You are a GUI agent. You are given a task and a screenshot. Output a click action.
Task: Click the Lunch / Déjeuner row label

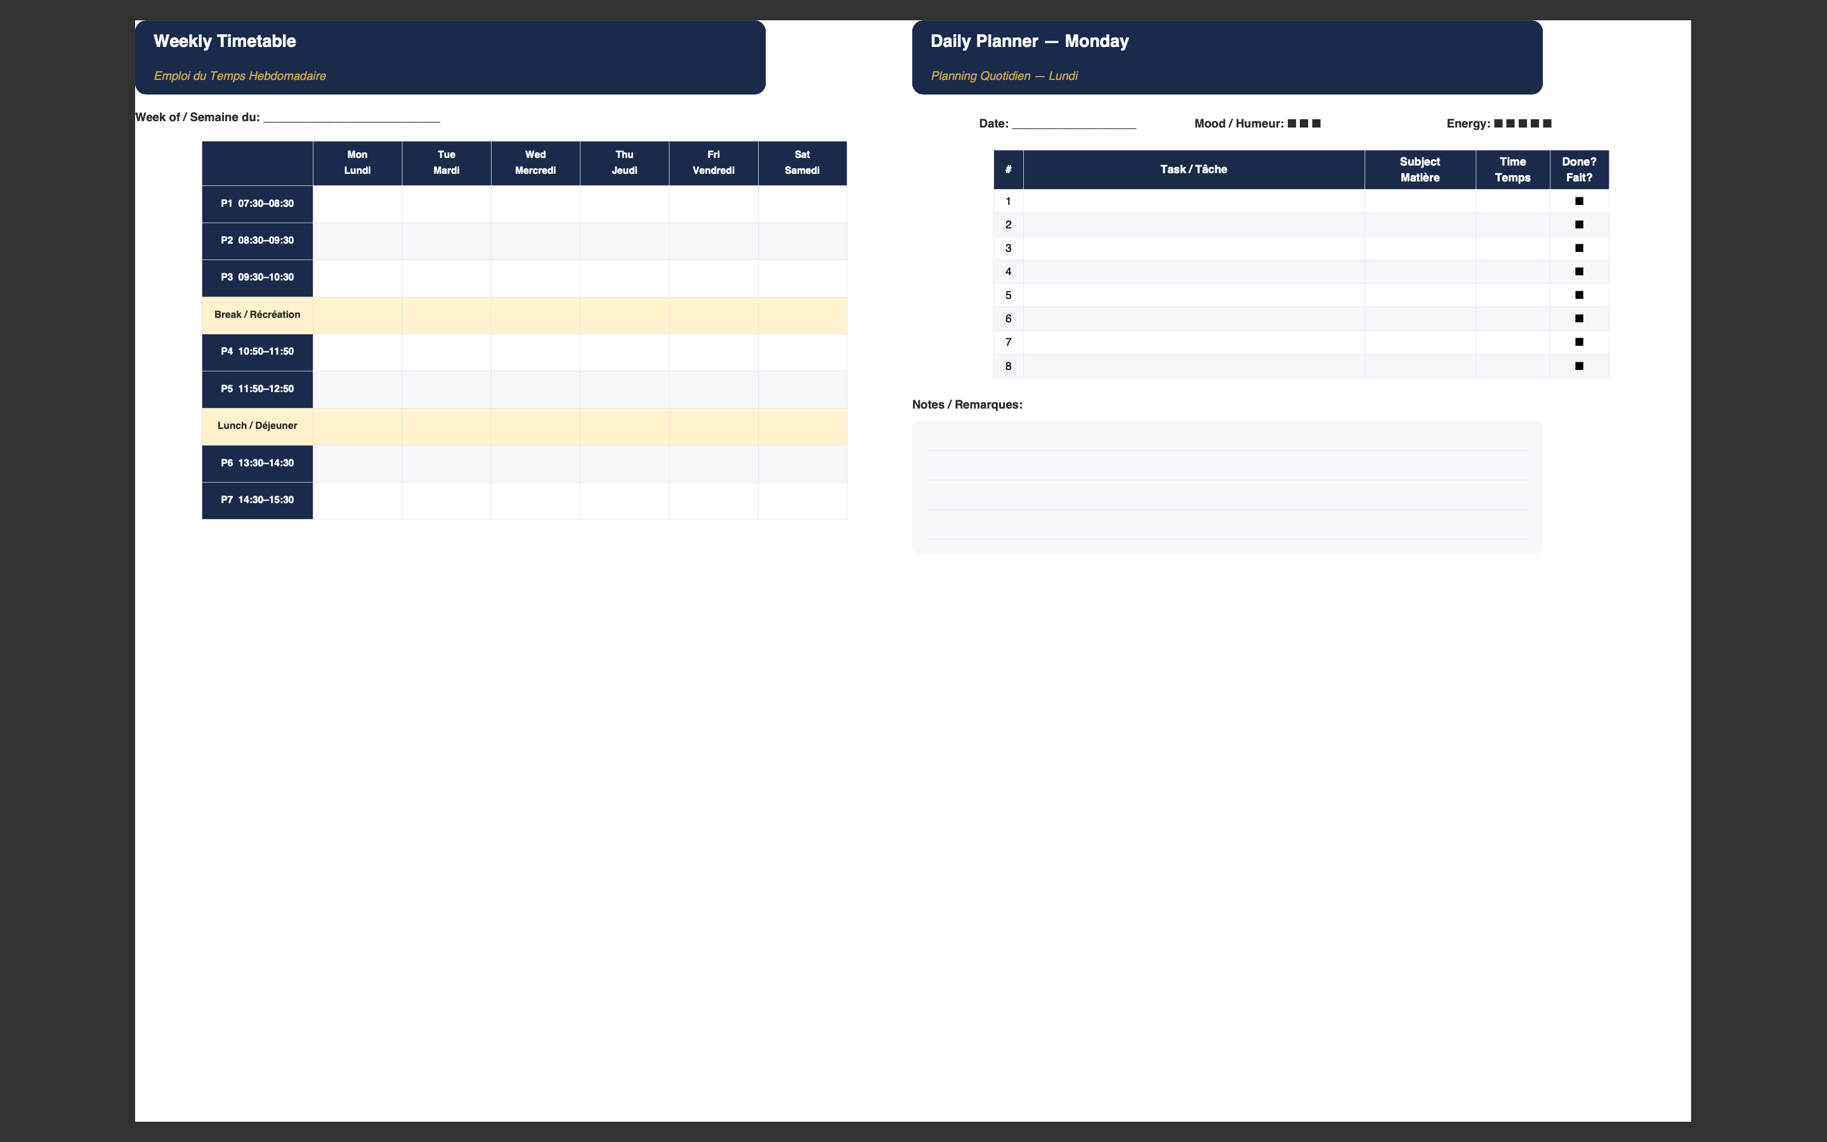(258, 426)
